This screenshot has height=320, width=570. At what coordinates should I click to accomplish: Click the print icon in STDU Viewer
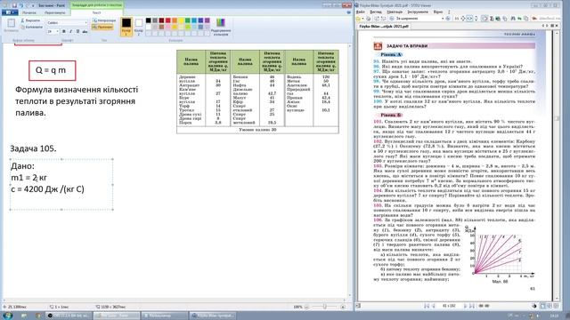click(368, 19)
